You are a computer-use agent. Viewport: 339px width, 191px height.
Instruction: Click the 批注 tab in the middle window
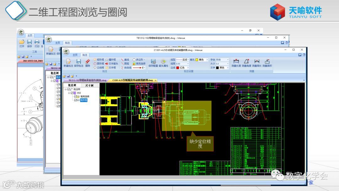[67, 43]
